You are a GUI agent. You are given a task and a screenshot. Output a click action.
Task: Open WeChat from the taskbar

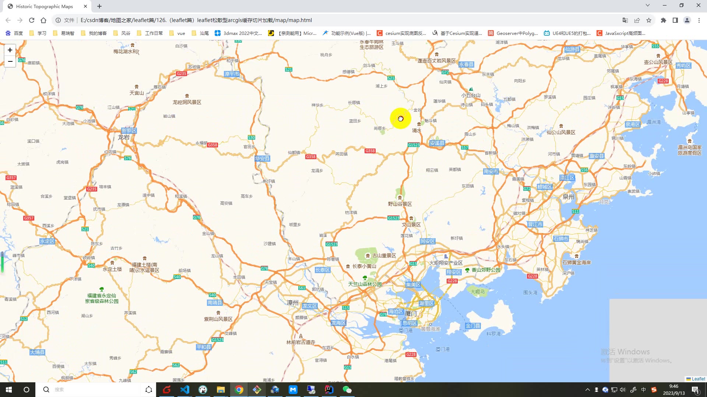(x=347, y=390)
